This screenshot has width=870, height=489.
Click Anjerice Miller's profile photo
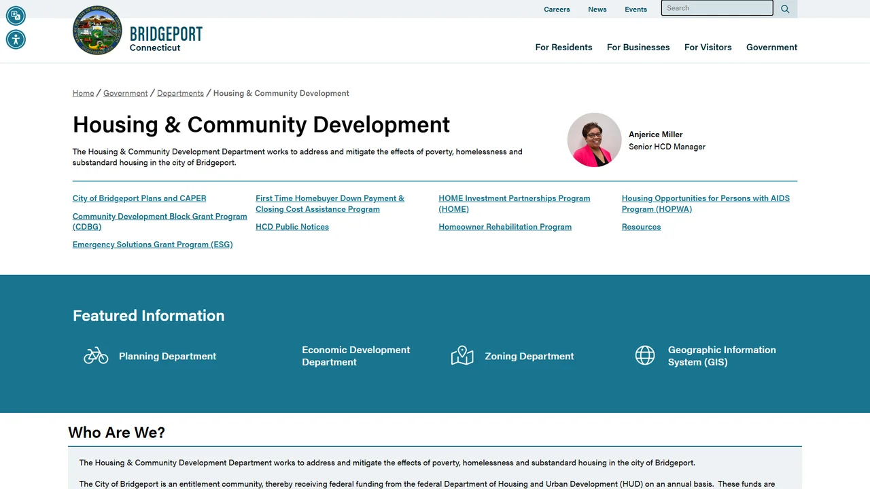point(595,140)
